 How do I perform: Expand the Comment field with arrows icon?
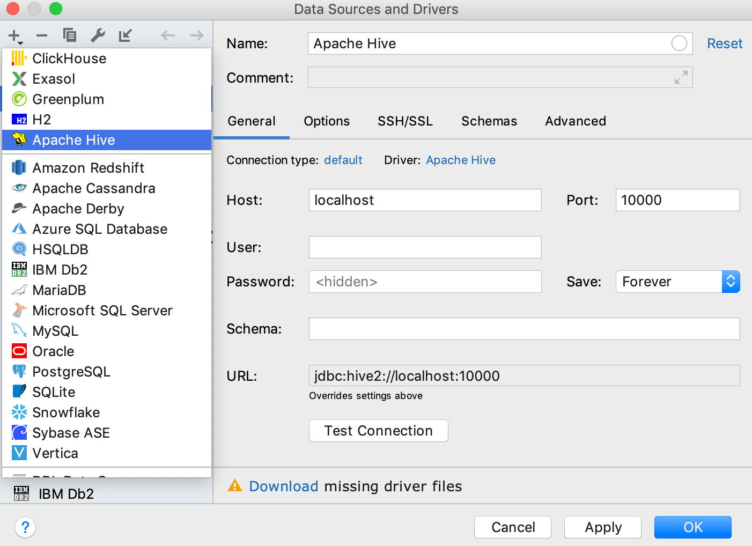[x=681, y=77]
